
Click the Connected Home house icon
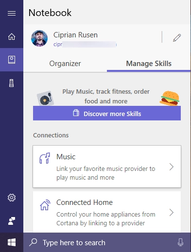pyautogui.click(x=45, y=204)
